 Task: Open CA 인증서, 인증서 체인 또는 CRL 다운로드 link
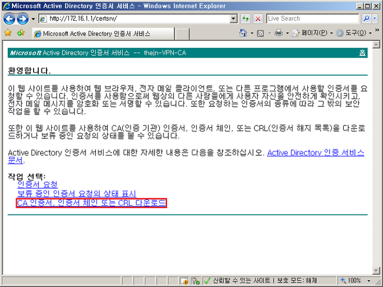point(91,203)
